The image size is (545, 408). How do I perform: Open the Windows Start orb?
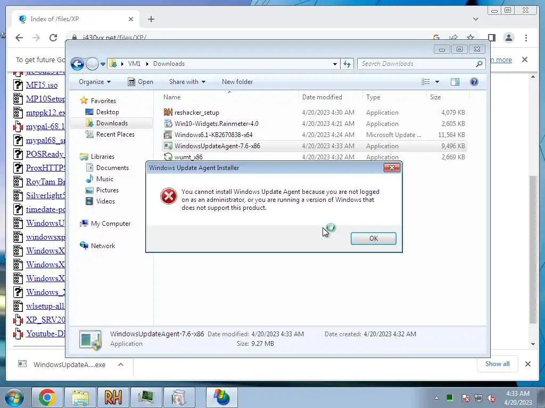click(14, 397)
